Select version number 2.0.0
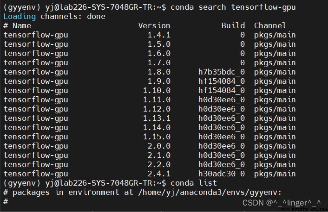Screen dimensions: 328x212 click(x=159, y=146)
